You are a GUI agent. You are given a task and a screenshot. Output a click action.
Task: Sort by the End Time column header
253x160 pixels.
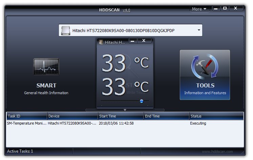[x=166, y=116]
